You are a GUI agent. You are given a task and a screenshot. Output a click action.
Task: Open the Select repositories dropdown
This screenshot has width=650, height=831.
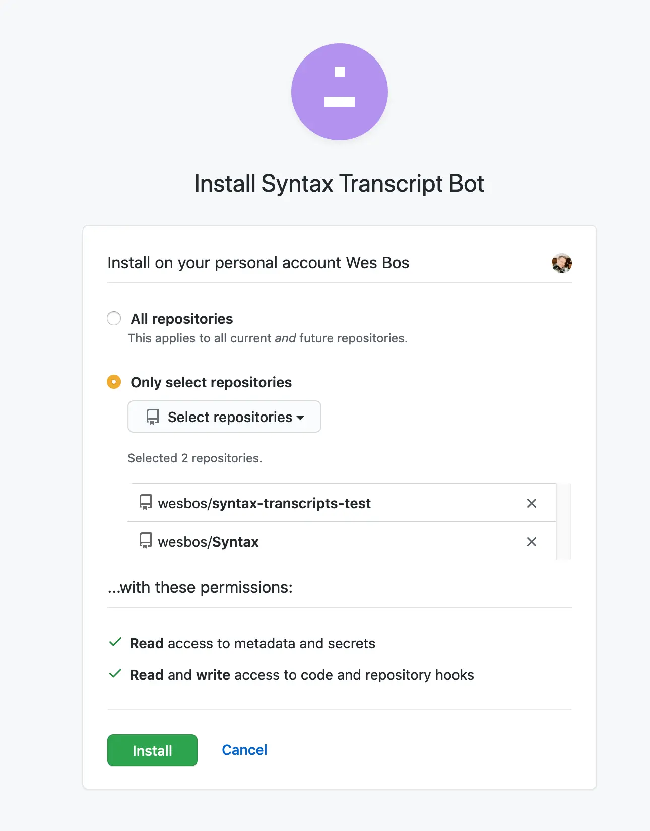224,417
